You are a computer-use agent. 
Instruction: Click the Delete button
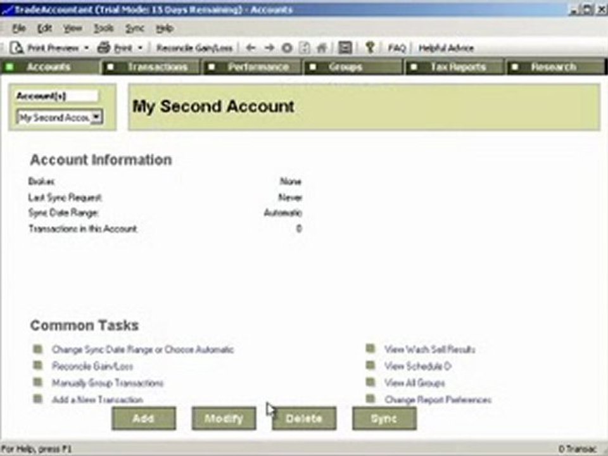pyautogui.click(x=304, y=419)
